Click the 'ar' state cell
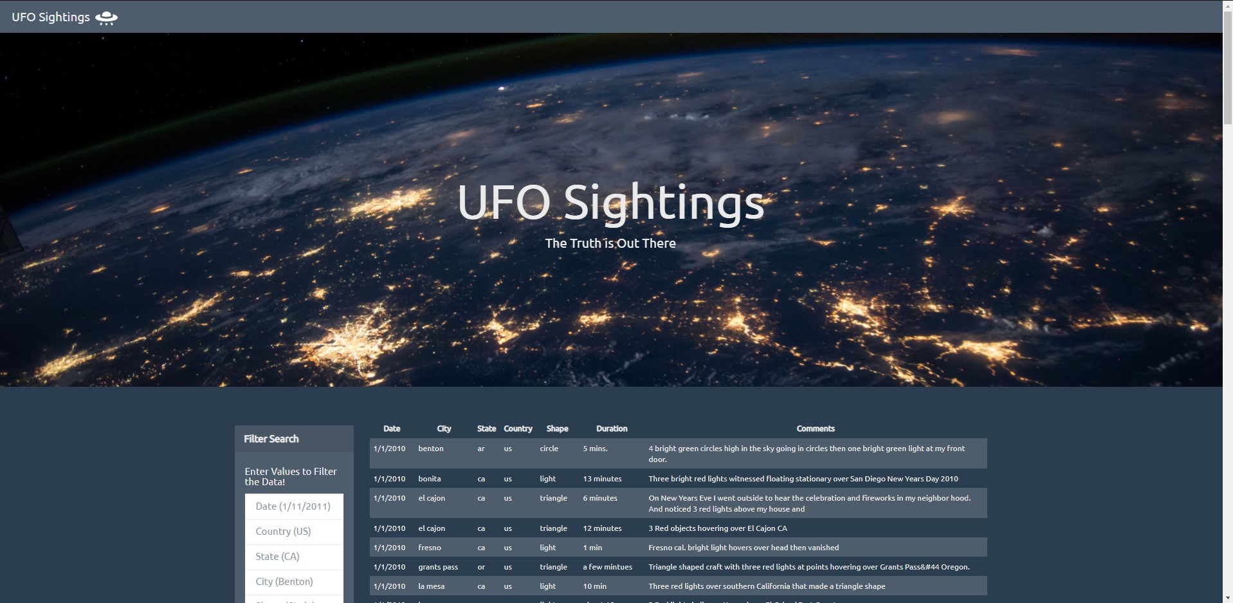Image resolution: width=1233 pixels, height=603 pixels. [481, 449]
